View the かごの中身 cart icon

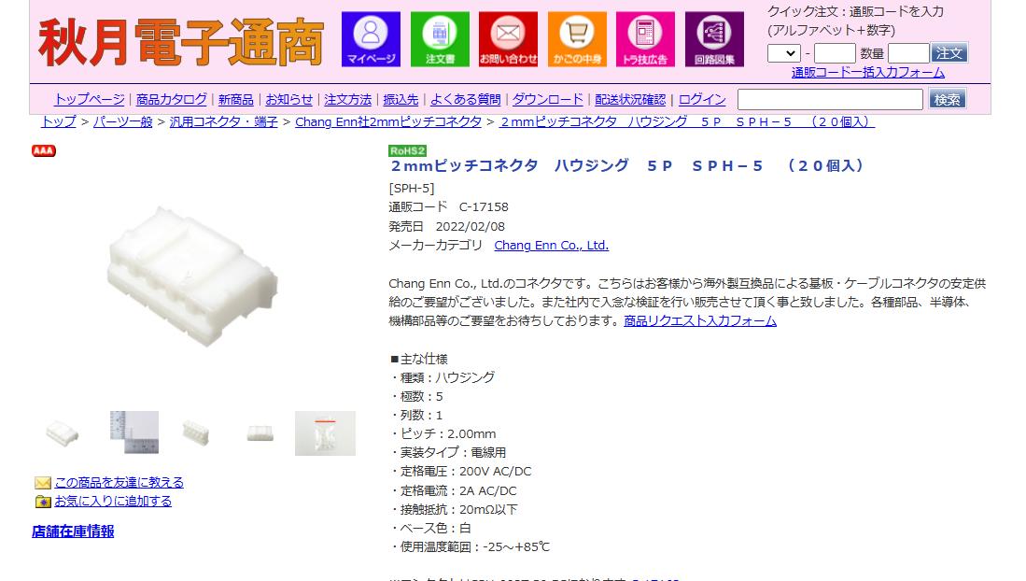pos(577,39)
